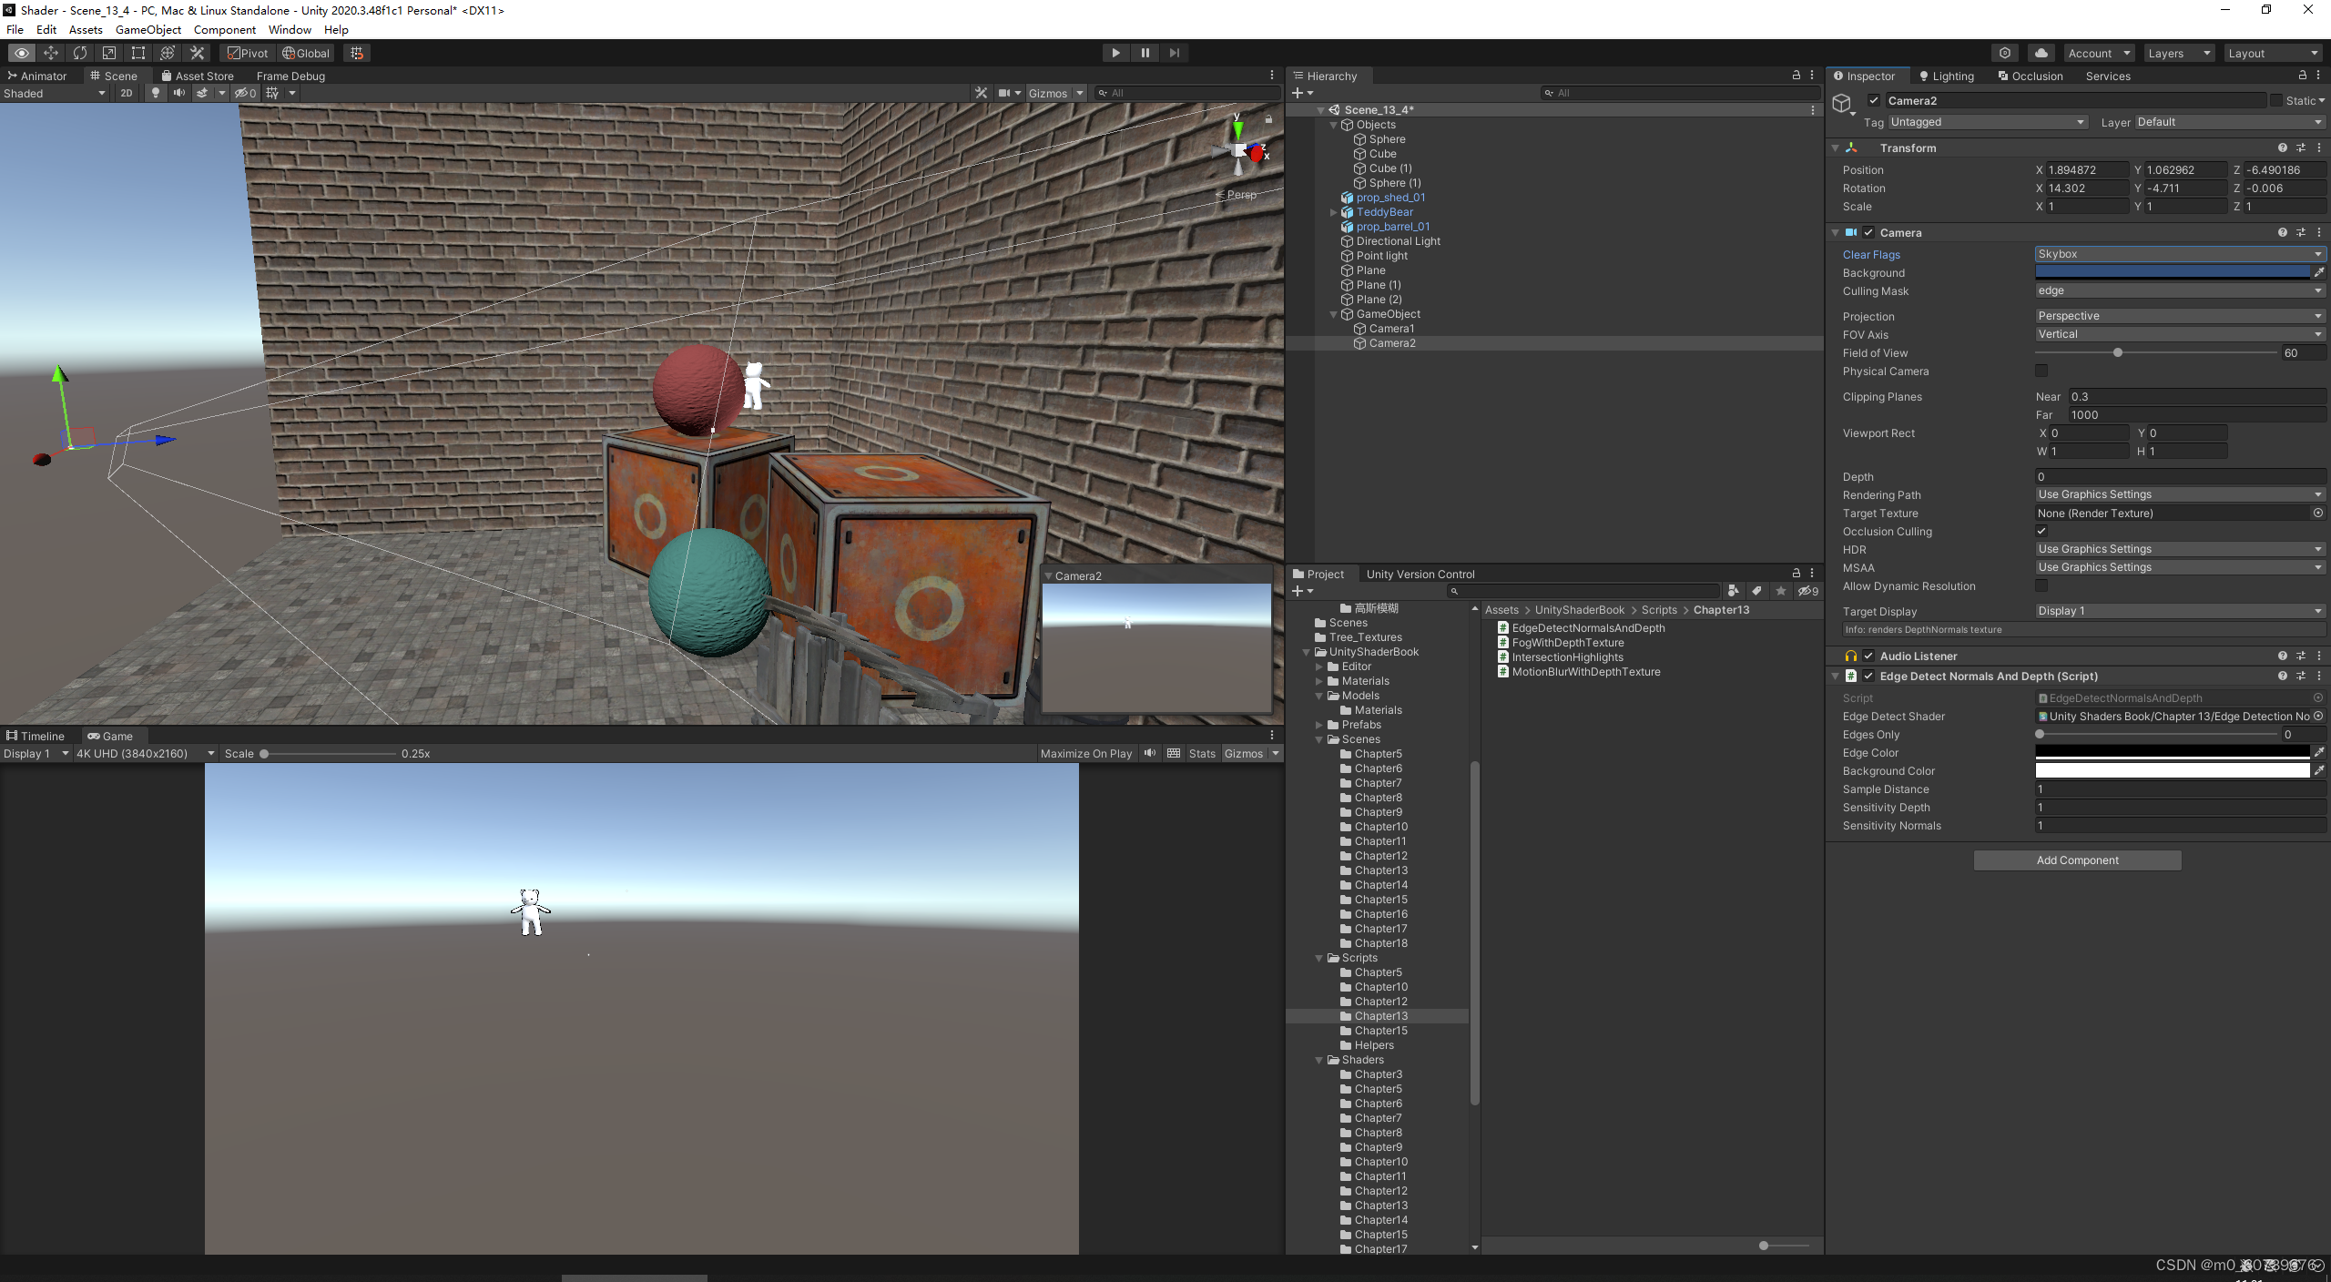Disable the Occlusion Culling checkbox
The image size is (2331, 1282).
[x=2041, y=530]
